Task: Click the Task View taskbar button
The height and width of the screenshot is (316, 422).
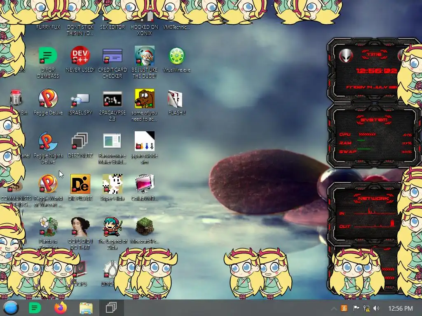Action: click(111, 308)
